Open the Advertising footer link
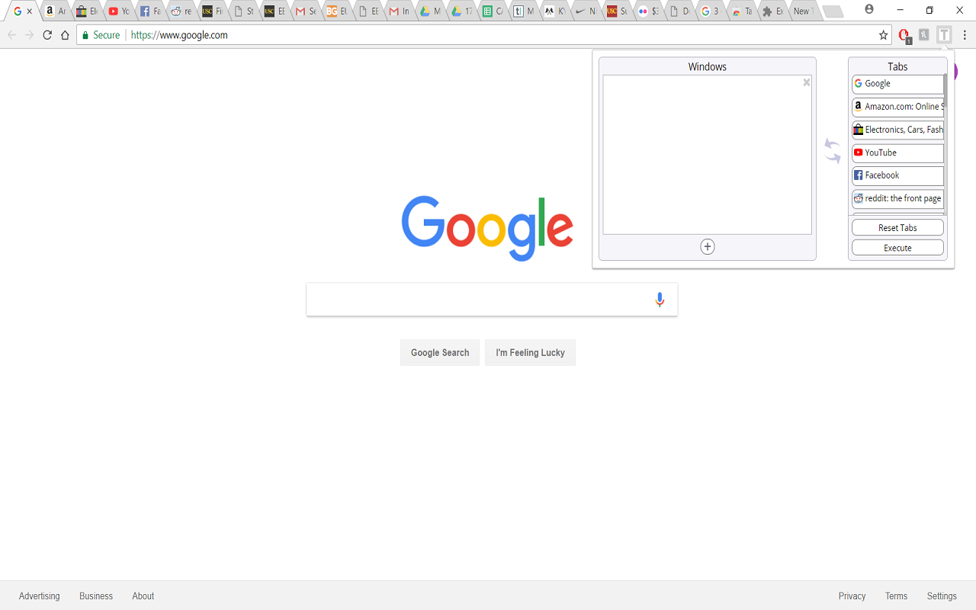The width and height of the screenshot is (976, 610). pyautogui.click(x=40, y=596)
